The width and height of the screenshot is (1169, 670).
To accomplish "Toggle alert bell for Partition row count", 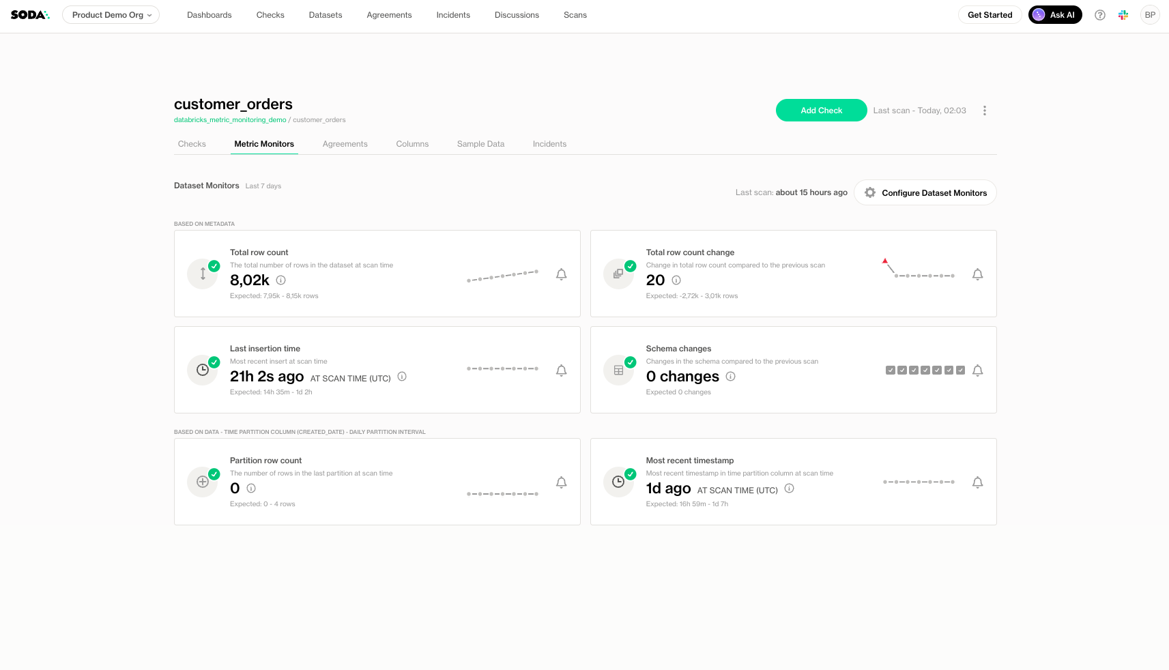I will tap(561, 482).
